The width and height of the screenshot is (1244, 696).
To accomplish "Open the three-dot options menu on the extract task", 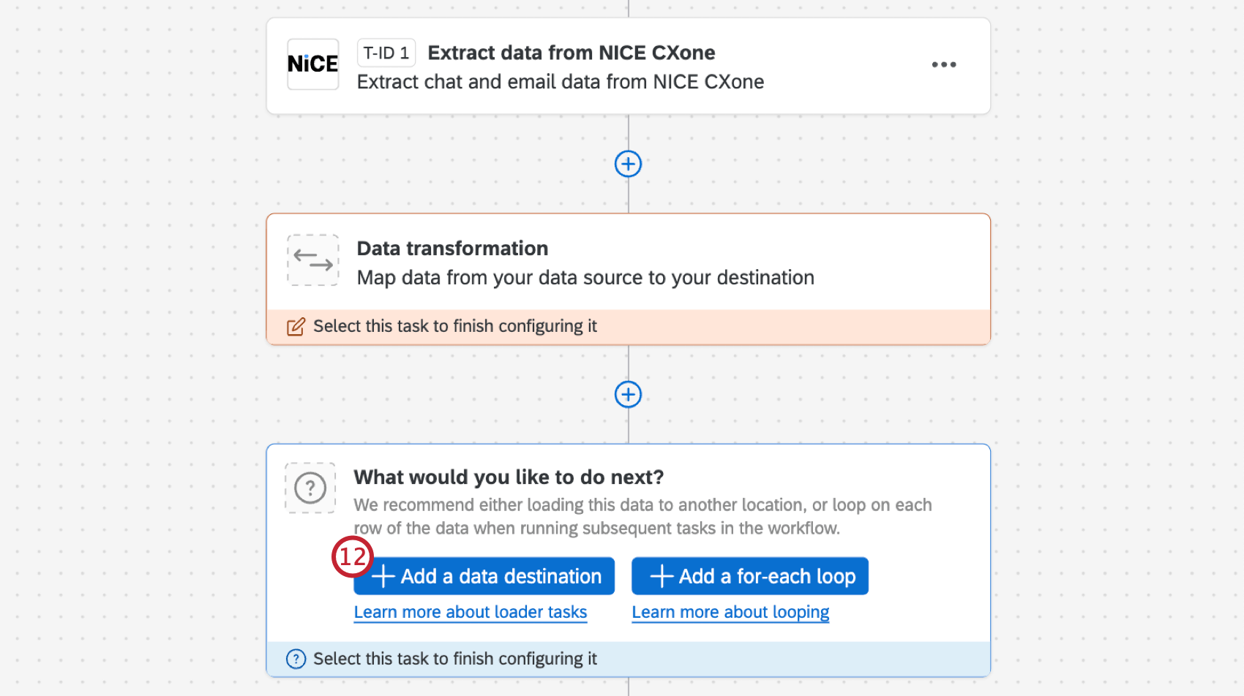I will click(x=944, y=64).
